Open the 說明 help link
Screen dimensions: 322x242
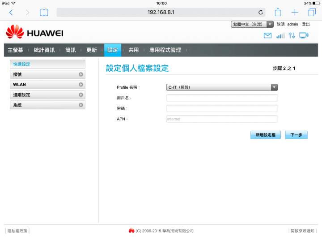click(280, 24)
